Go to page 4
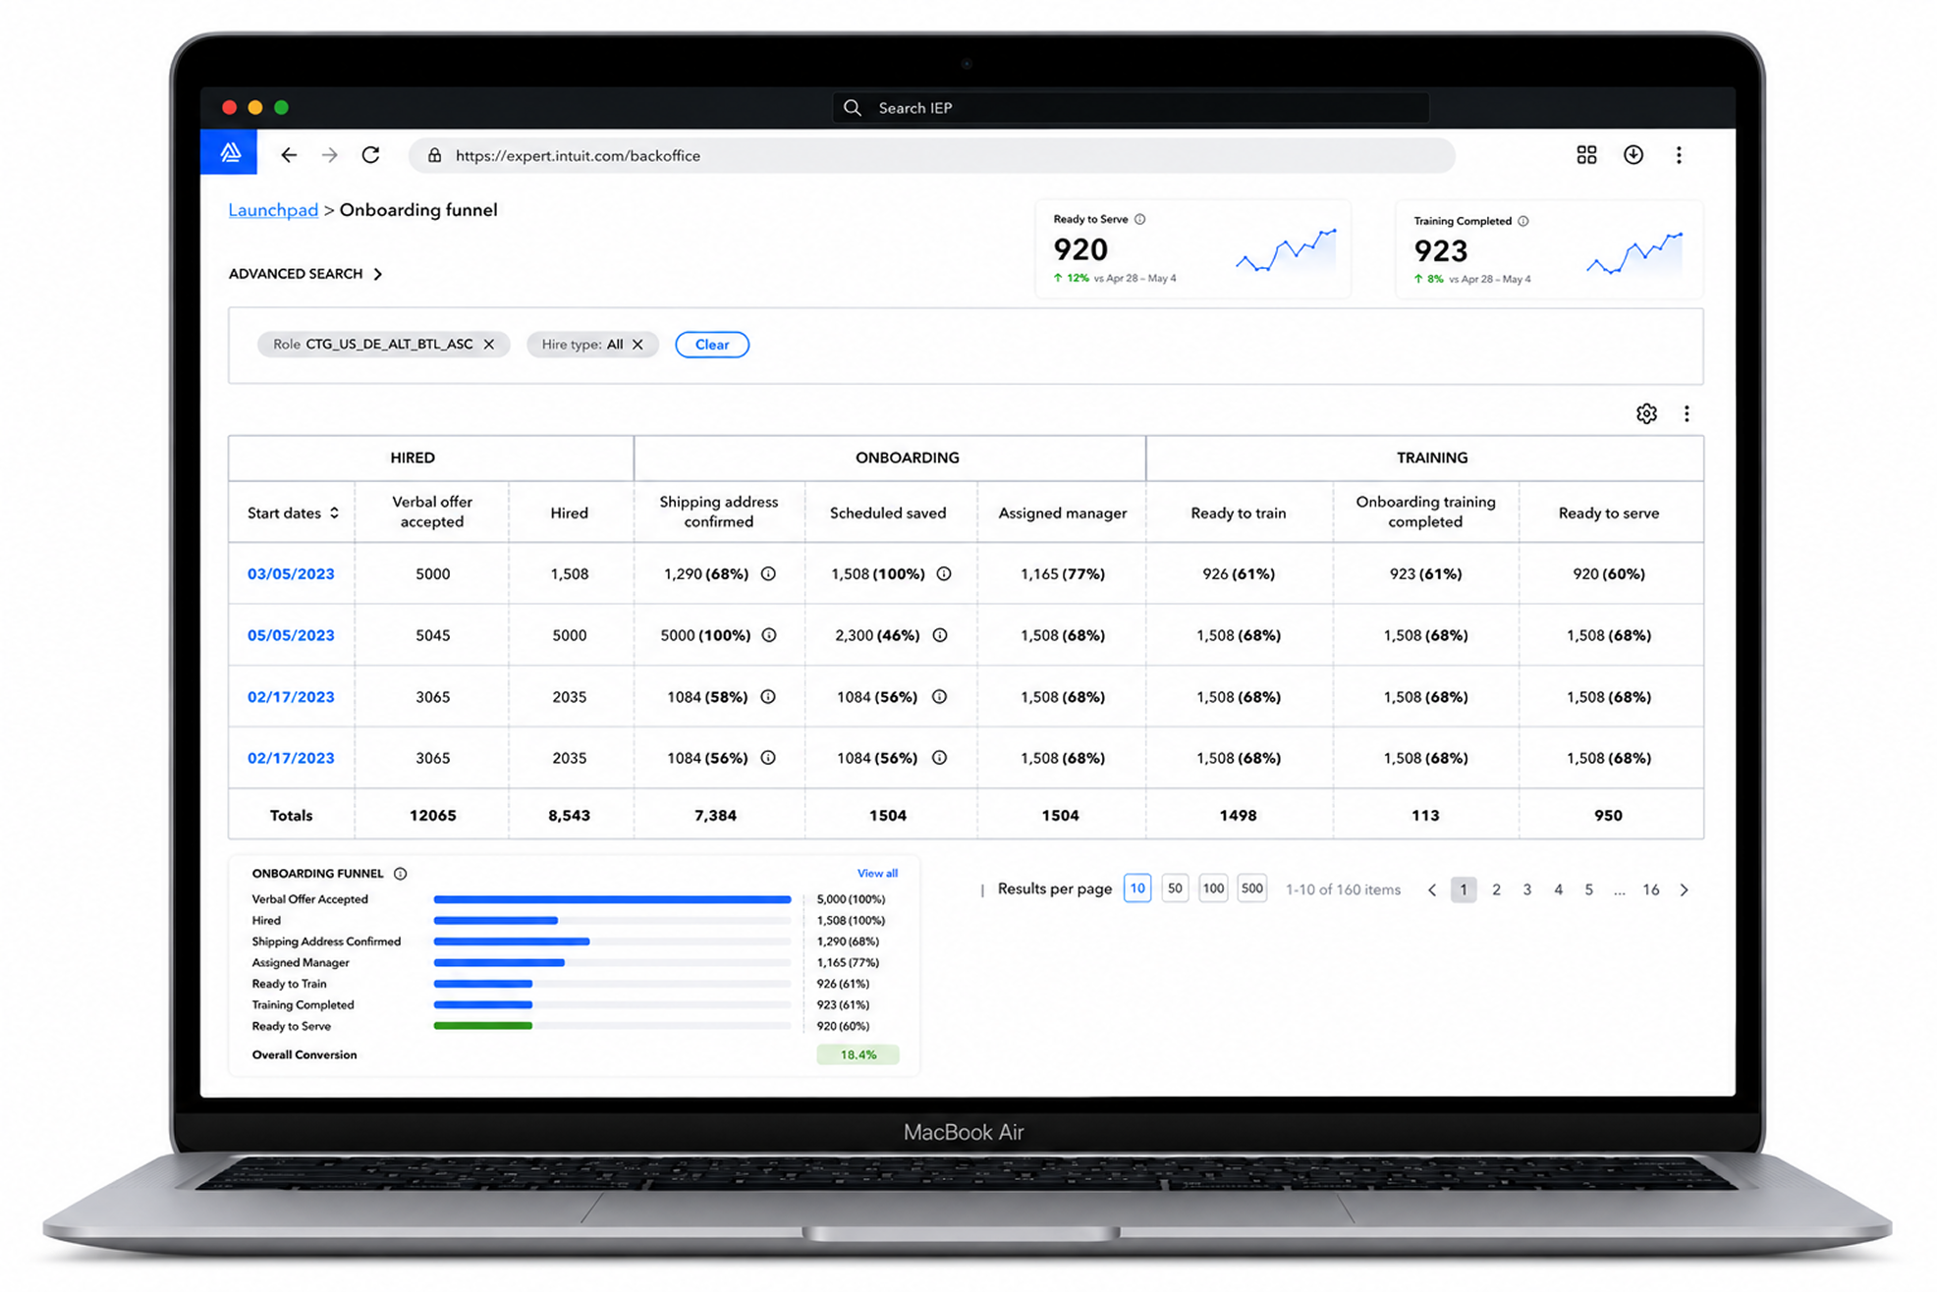The height and width of the screenshot is (1292, 1937). [x=1558, y=889]
